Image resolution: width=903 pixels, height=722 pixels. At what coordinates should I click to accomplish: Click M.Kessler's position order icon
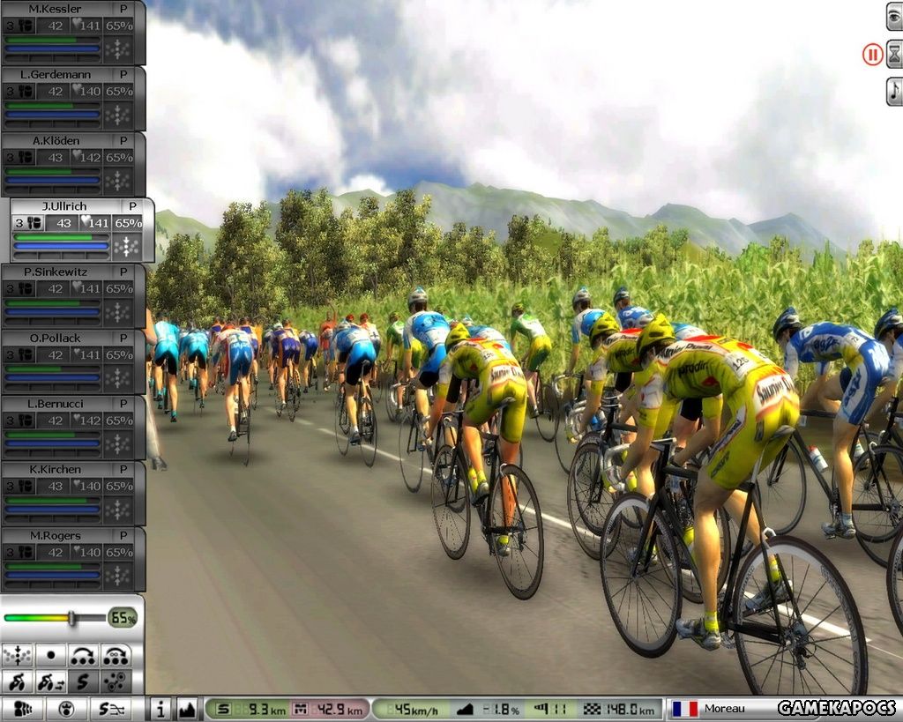pyautogui.click(x=118, y=49)
